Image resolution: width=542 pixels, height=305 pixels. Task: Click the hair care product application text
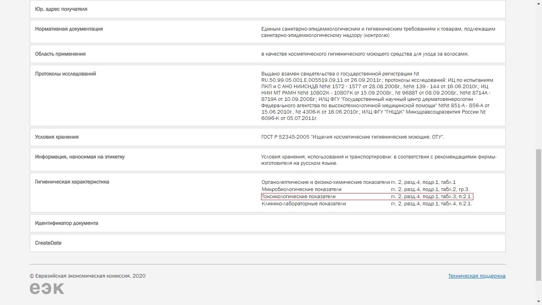365,54
